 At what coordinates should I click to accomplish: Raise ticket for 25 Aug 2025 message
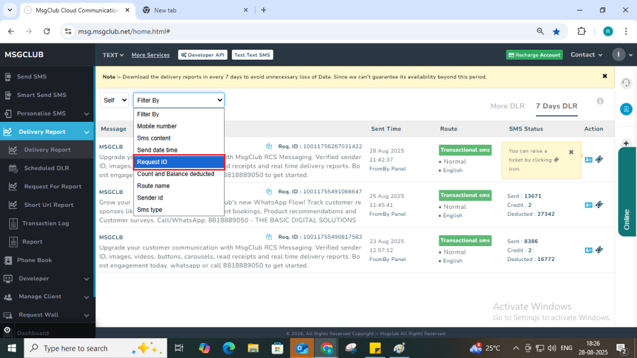click(599, 204)
